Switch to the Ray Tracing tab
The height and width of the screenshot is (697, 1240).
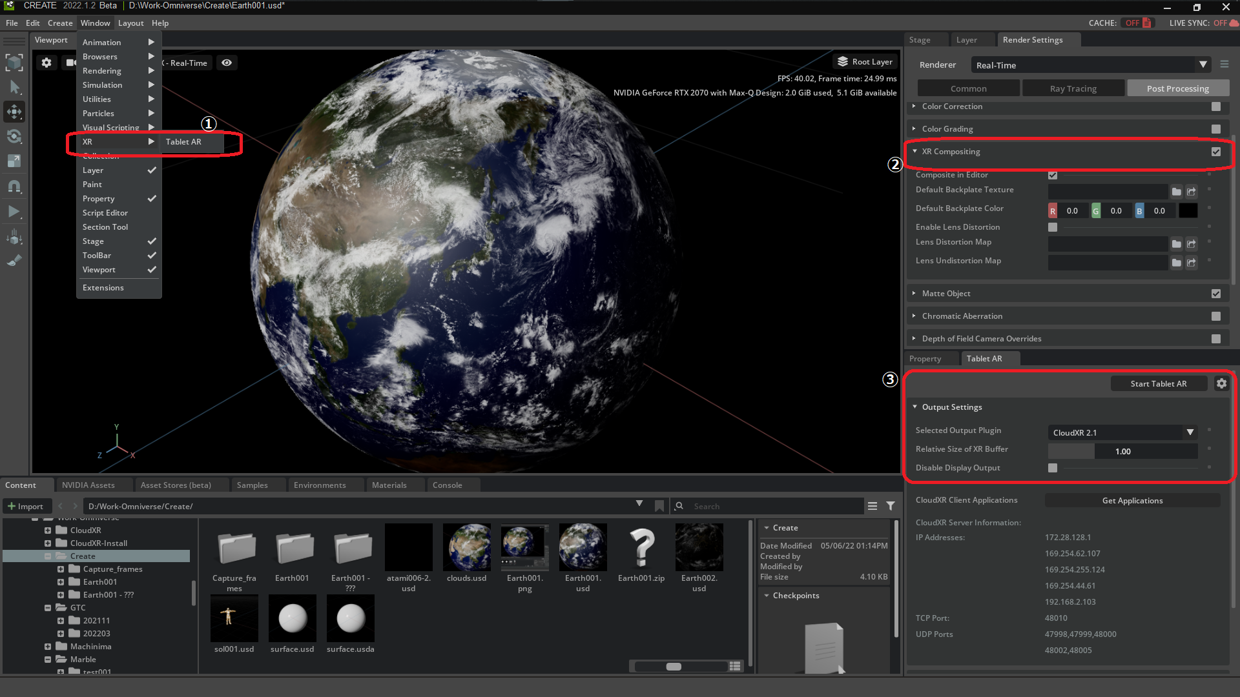[1073, 88]
